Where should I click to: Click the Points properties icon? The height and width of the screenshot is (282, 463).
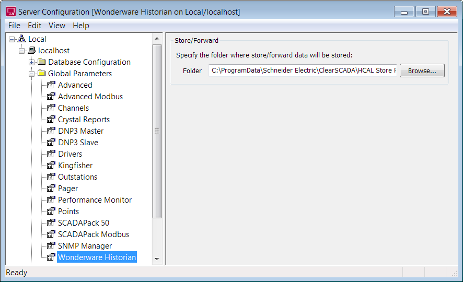pos(51,211)
